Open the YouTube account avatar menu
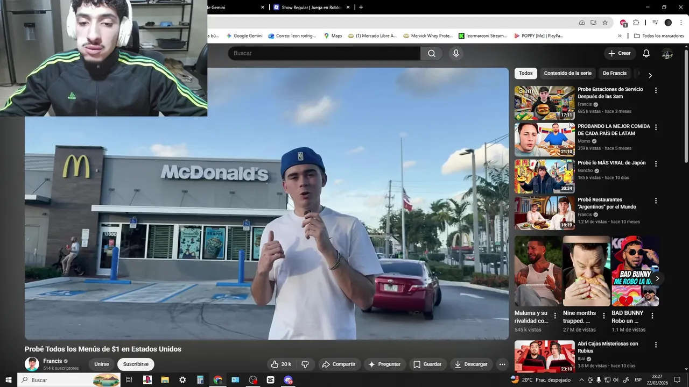This screenshot has height=387, width=689. (x=667, y=53)
